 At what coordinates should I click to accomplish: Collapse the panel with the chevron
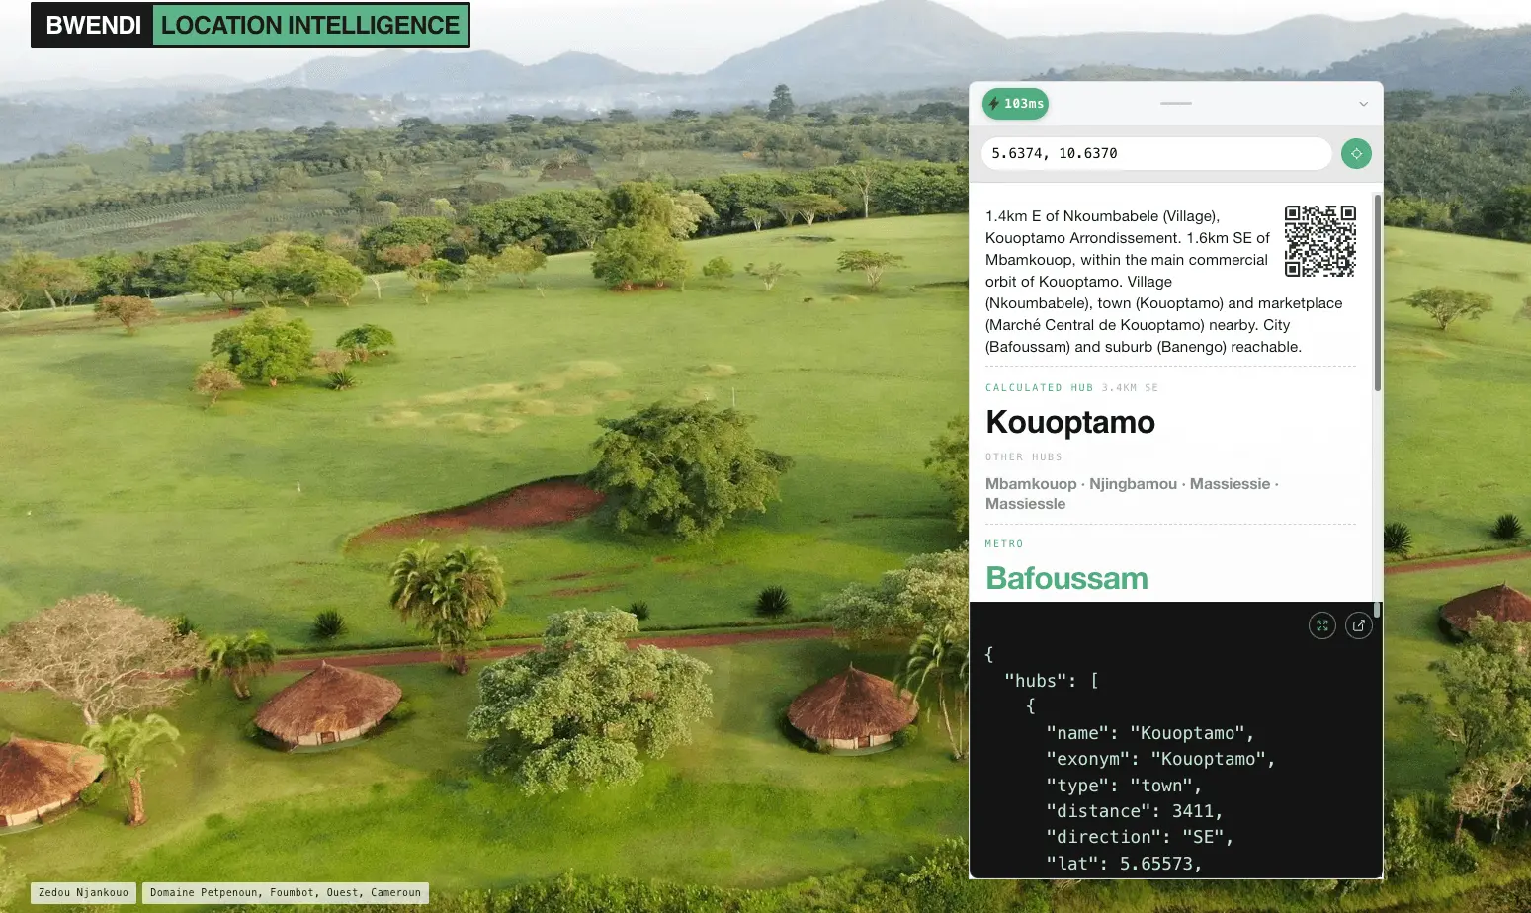[1363, 104]
